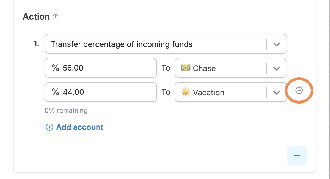Focus the 44.00 percentage field
Image resolution: width=330 pixels, height=179 pixels.
(101, 92)
